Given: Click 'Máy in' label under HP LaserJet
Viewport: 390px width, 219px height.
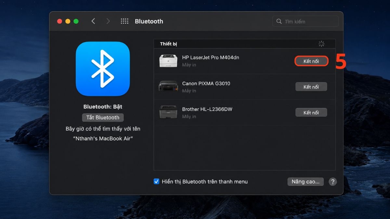Looking at the screenshot, I should 189,65.
